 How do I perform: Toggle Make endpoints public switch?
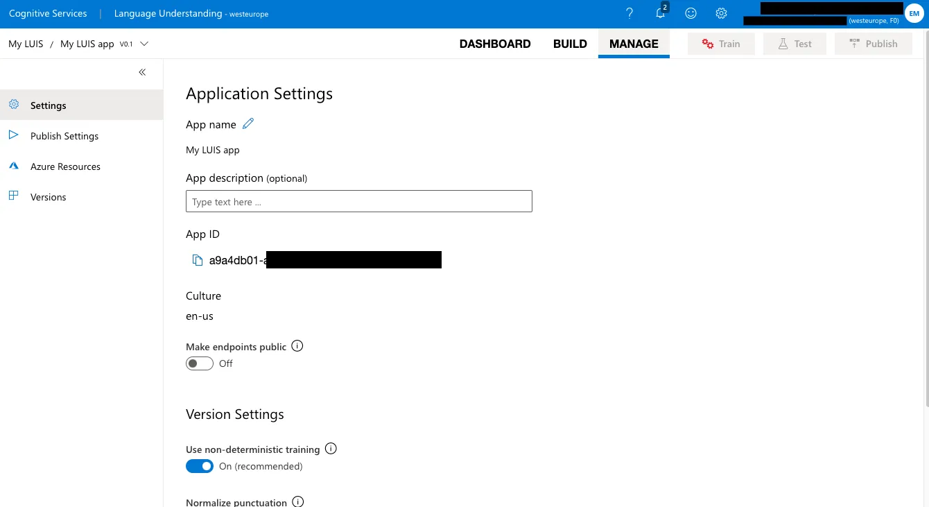tap(199, 363)
